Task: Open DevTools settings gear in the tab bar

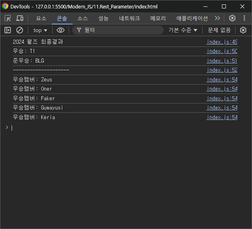Action: coord(232,18)
